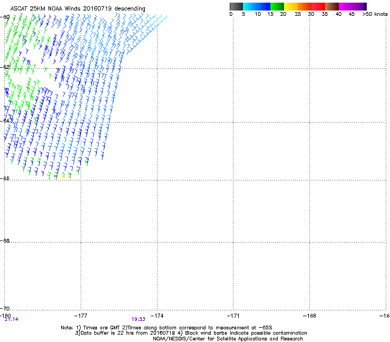Click the -68 latitude axis label
Viewport: 390px width, 342px height.
5,240
